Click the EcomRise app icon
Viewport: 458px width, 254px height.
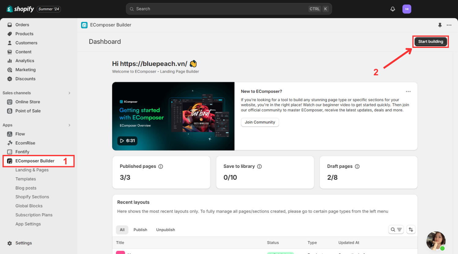(x=10, y=143)
